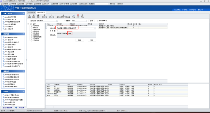Click the 最大值 column header in the upper table
The image size is (210, 113).
point(130,24)
